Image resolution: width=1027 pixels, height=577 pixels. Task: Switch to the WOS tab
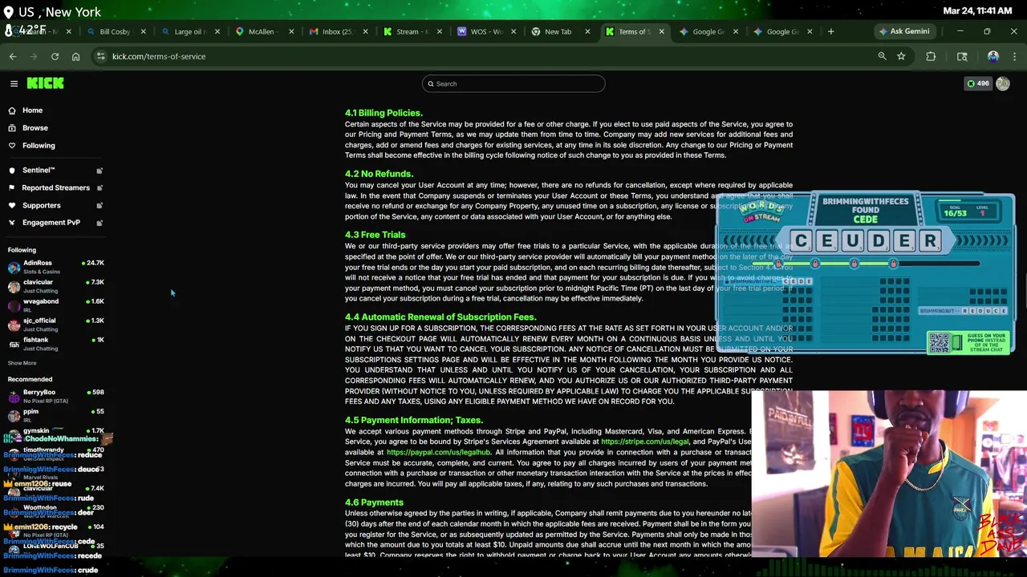tap(486, 31)
